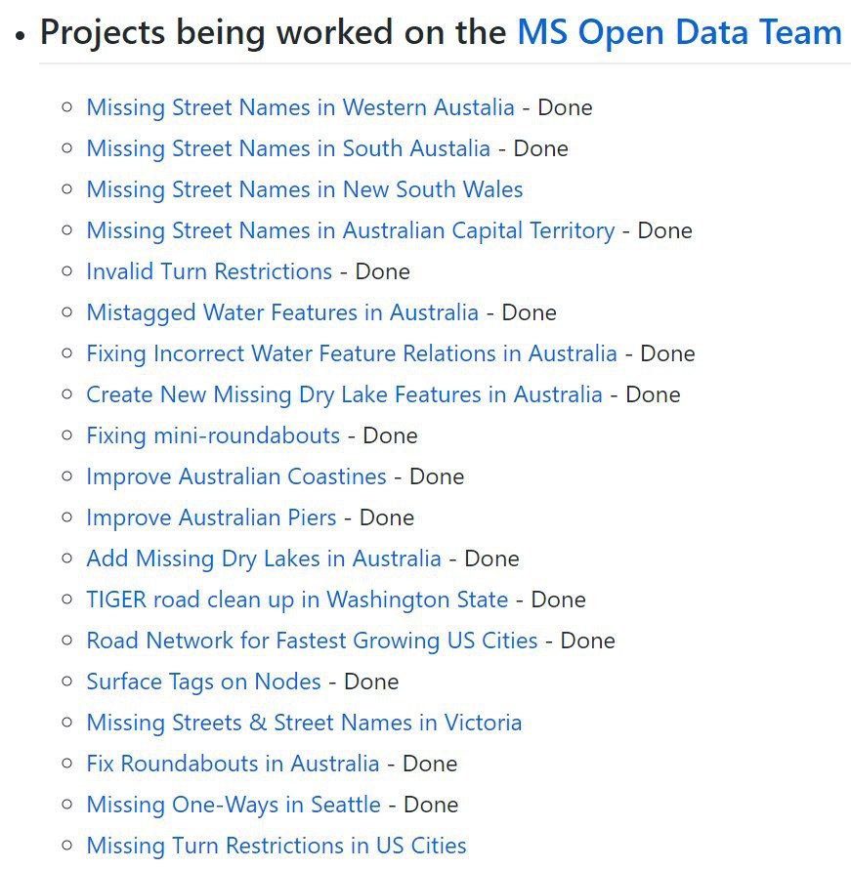
Task: Open Missing Street Names in Australian Capital Territory
Action: tap(351, 230)
